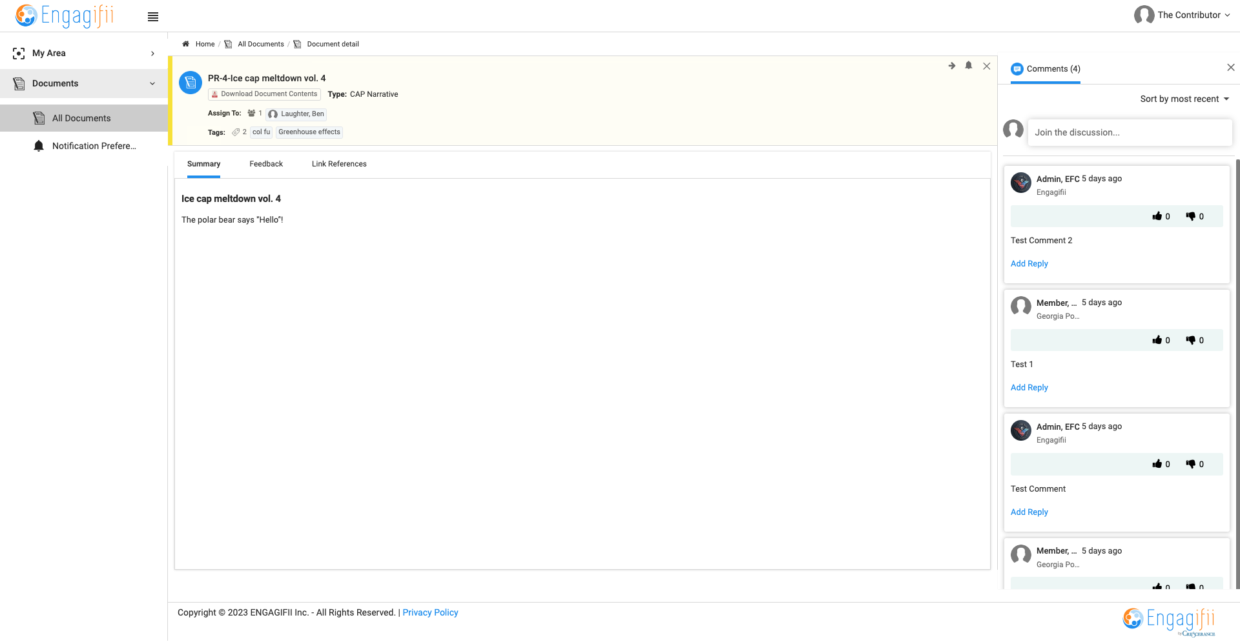Close the document detail panel
Viewport: 1240px width, 642px height.
click(x=987, y=66)
